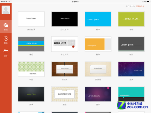Viewport: 151px width, 113px height.
Task: Pick the 淳美 purple galaxy template
Action: [131, 69]
